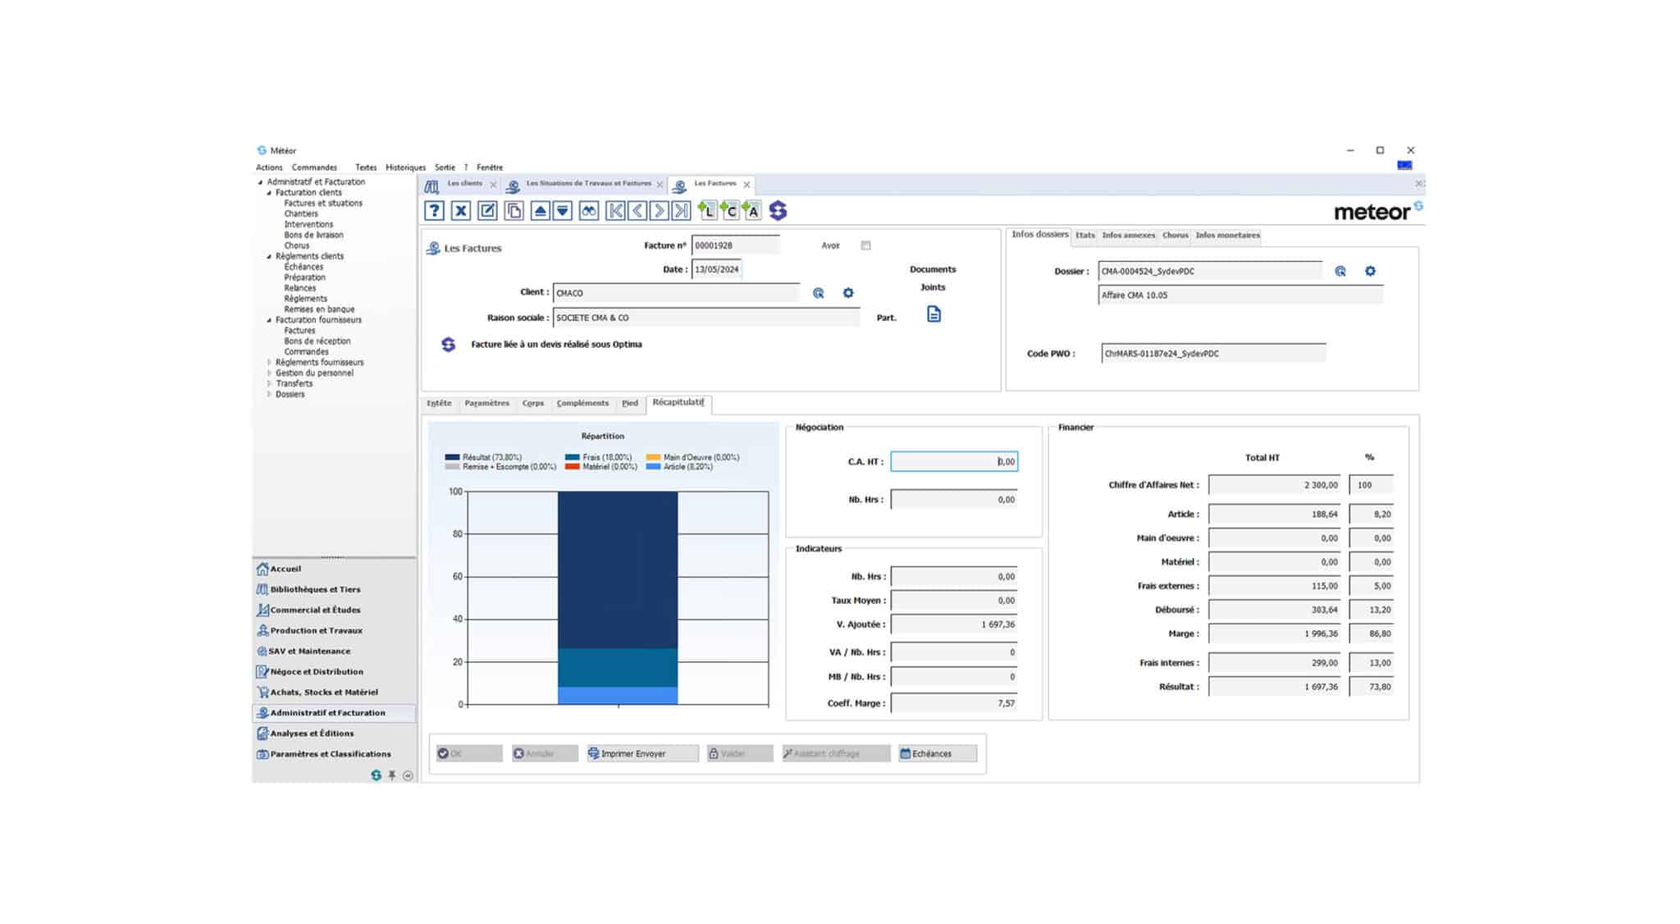
Task: Open the Actions menu
Action: tap(269, 167)
